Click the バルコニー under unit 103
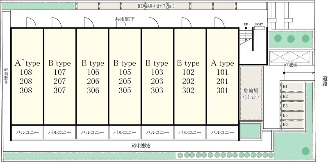This screenshot has height=162, width=328. point(157,133)
